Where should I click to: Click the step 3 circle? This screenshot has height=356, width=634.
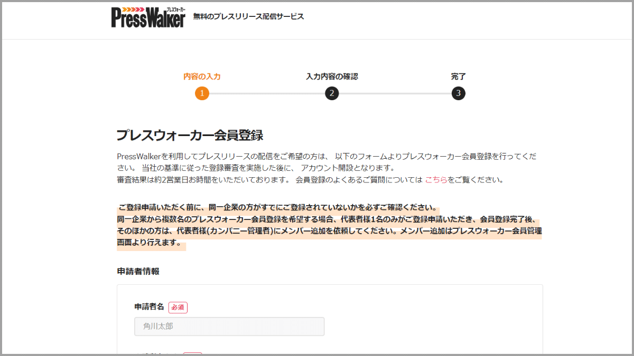pyautogui.click(x=459, y=93)
